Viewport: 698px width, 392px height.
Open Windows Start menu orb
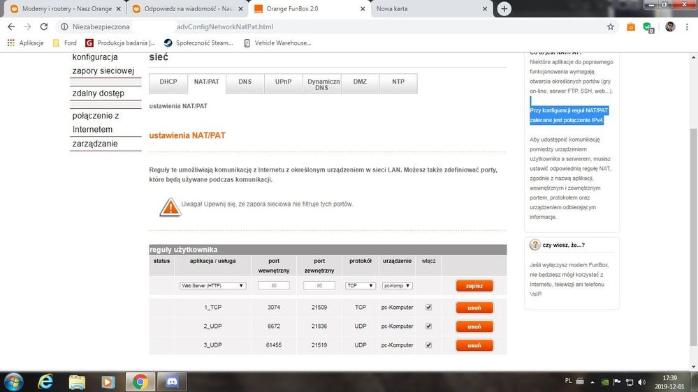pos(13,382)
